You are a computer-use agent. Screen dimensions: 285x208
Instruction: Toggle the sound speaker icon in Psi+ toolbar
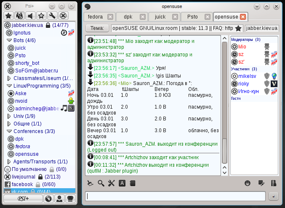(30, 16)
